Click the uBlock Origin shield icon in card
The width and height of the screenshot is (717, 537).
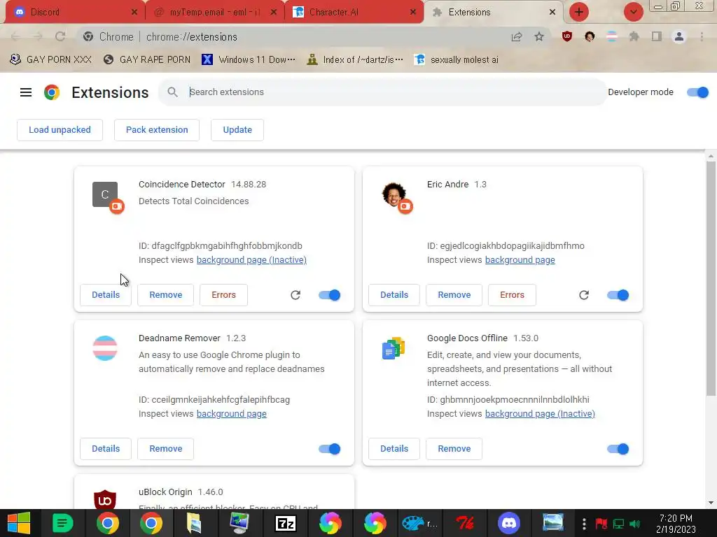point(105,500)
